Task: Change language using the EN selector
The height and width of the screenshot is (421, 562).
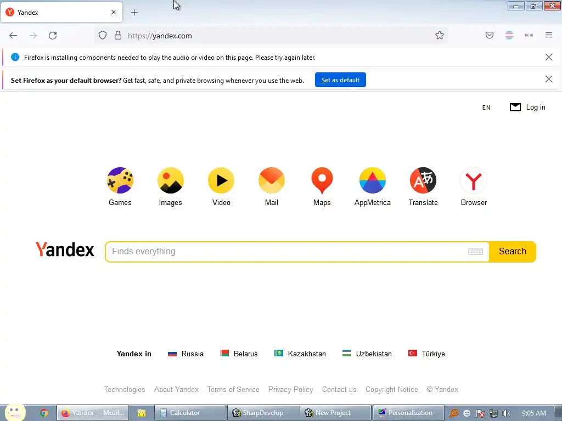Action: click(486, 107)
